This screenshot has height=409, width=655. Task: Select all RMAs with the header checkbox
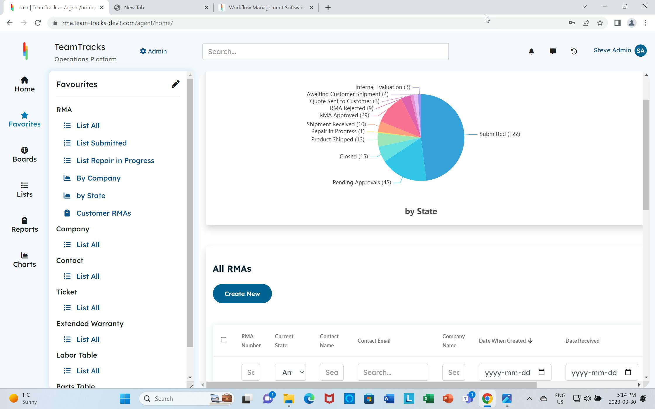click(x=224, y=340)
